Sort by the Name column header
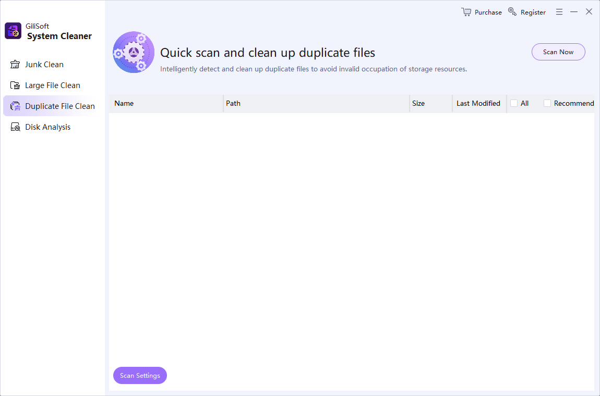The width and height of the screenshot is (600, 396). [x=166, y=103]
